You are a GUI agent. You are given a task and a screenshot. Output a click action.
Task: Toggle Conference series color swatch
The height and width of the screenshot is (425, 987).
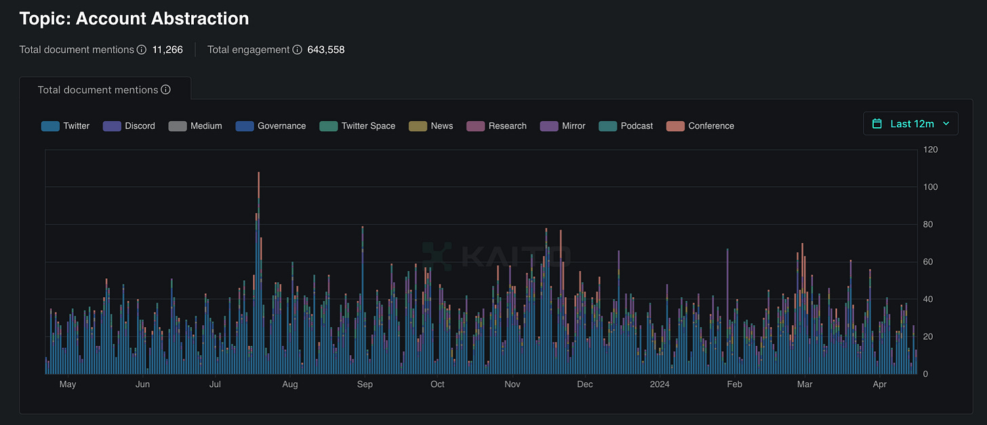tap(675, 126)
